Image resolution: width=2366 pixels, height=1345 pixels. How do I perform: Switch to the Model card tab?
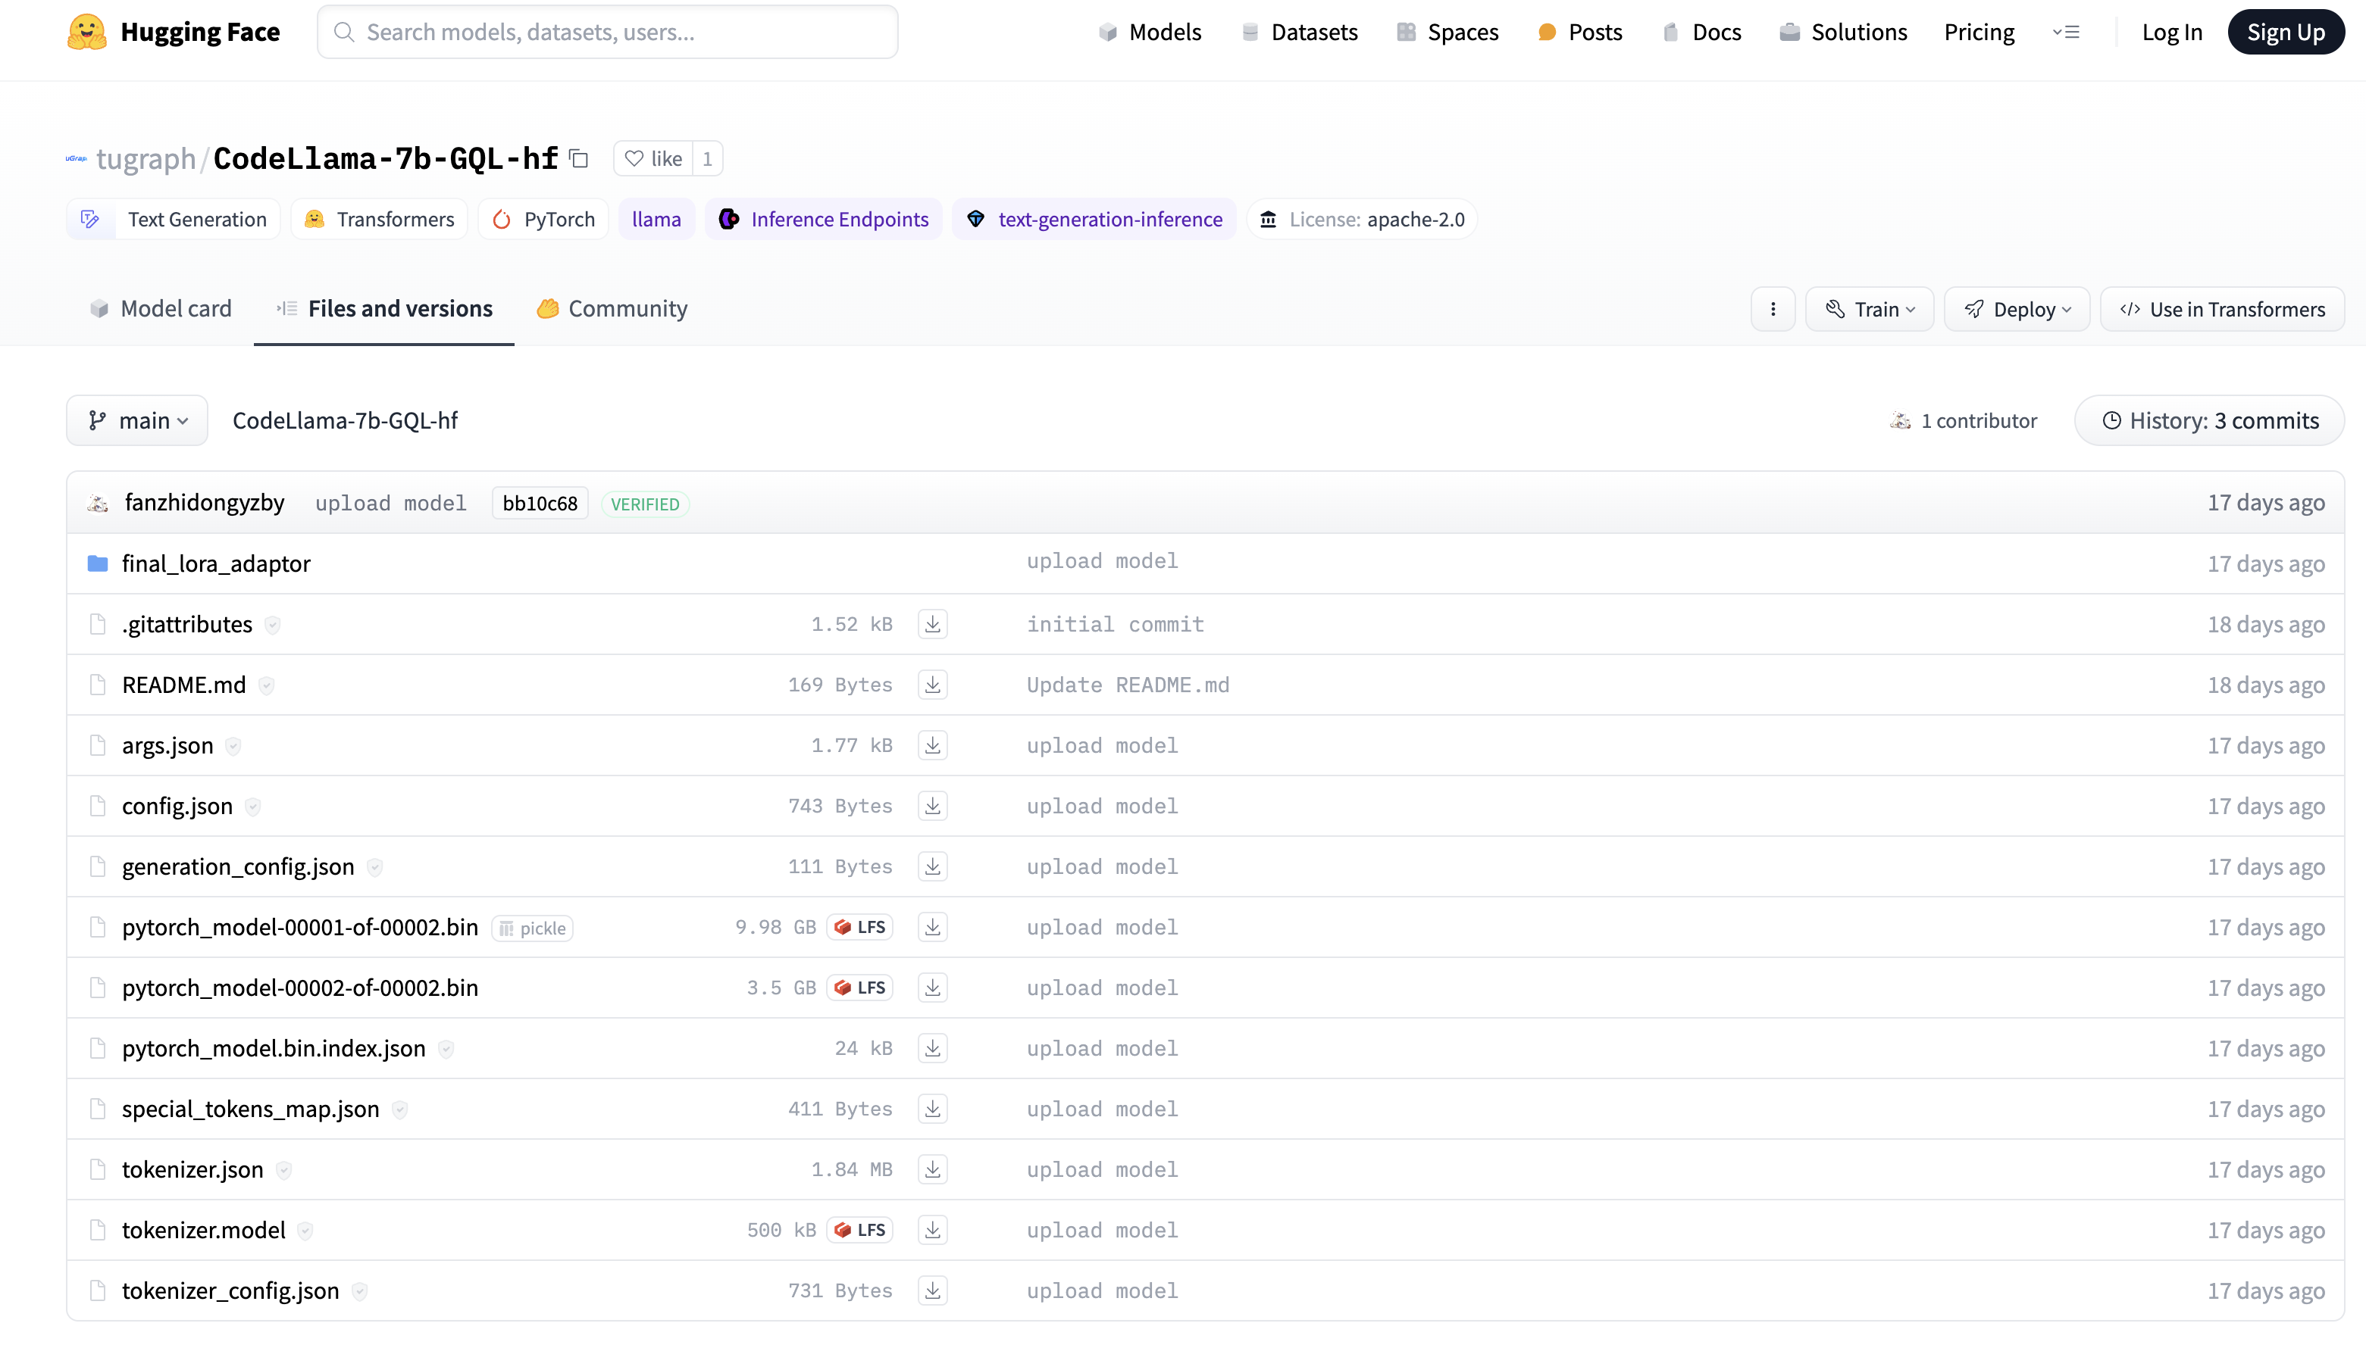pos(161,308)
